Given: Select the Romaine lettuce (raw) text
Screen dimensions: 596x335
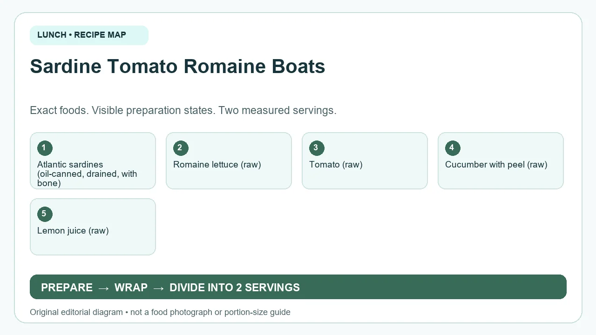Looking at the screenshot, I should pos(217,165).
